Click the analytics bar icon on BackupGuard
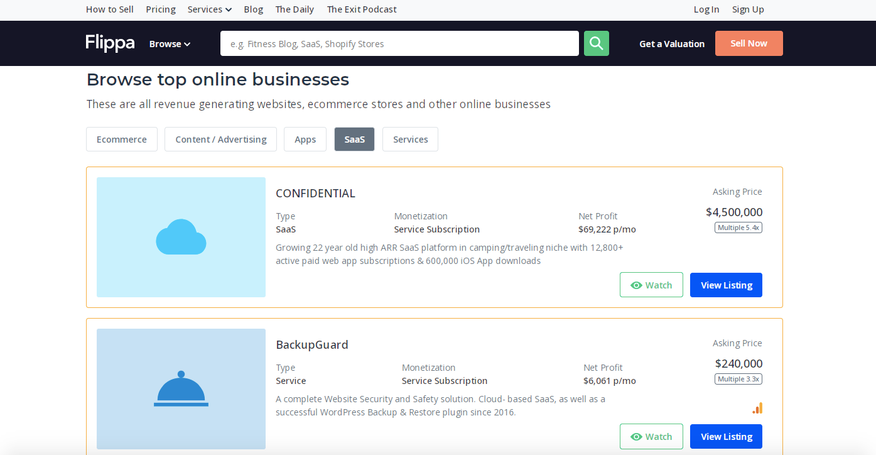 tap(757, 408)
